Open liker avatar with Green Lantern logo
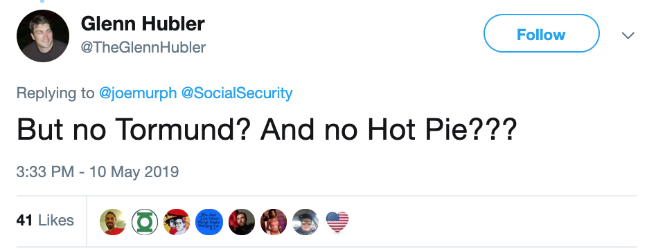665x249 pixels. pyautogui.click(x=145, y=222)
